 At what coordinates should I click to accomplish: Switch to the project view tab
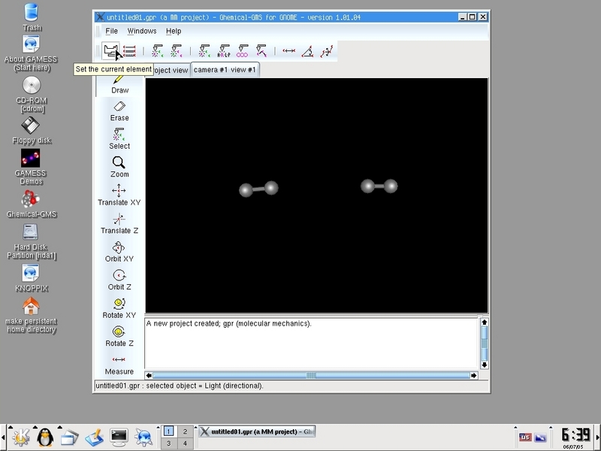171,70
